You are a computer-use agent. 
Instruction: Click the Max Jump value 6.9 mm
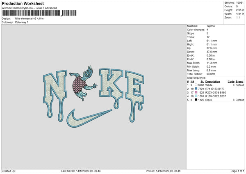(211, 70)
